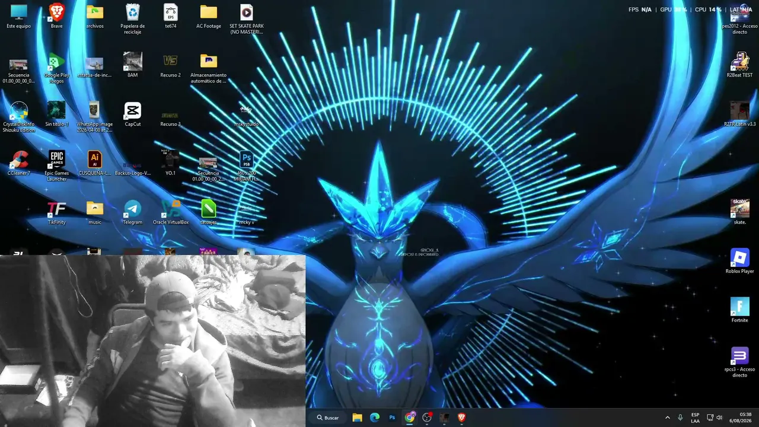
Task: Switch to Chrome on the taskbar
Action: 410,418
